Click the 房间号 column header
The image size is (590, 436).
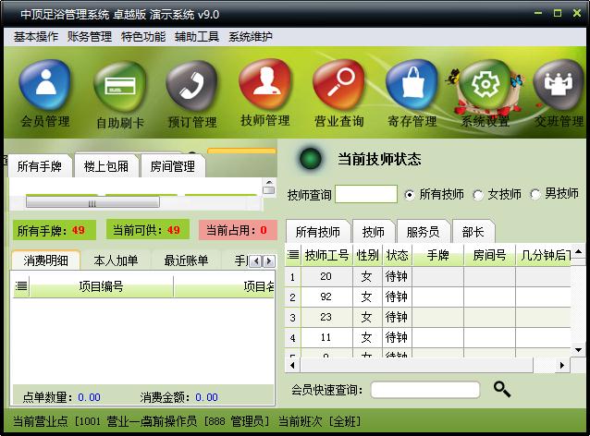[489, 255]
